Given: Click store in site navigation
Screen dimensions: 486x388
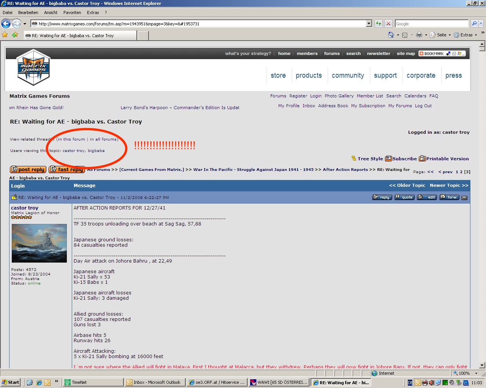Looking at the screenshot, I should 278,75.
